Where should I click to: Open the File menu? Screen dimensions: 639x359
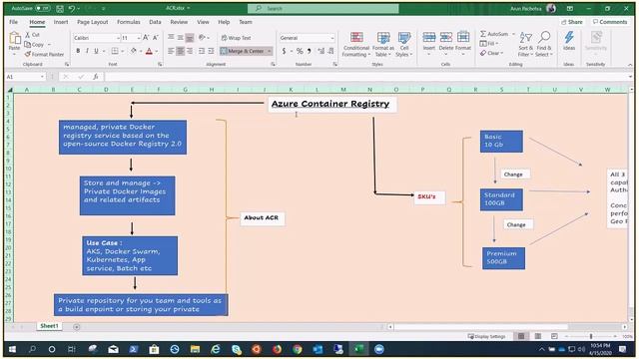click(13, 22)
